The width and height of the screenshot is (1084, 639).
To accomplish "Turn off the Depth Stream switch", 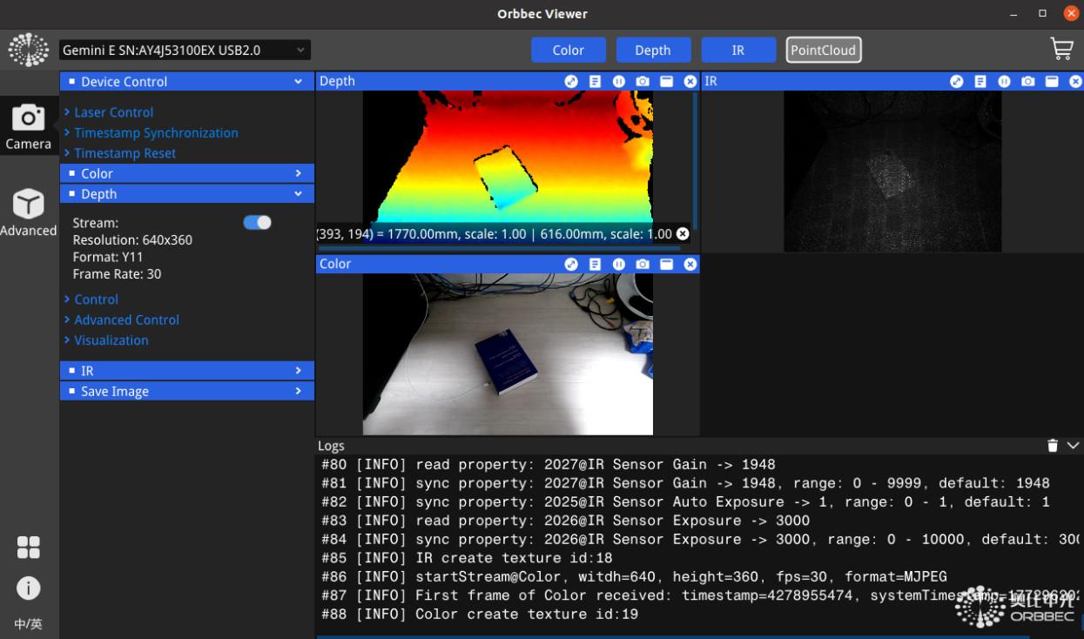I will coord(257,223).
